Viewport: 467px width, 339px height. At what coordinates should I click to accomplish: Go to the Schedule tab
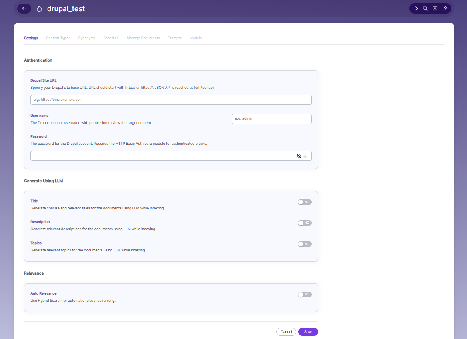pyautogui.click(x=111, y=38)
